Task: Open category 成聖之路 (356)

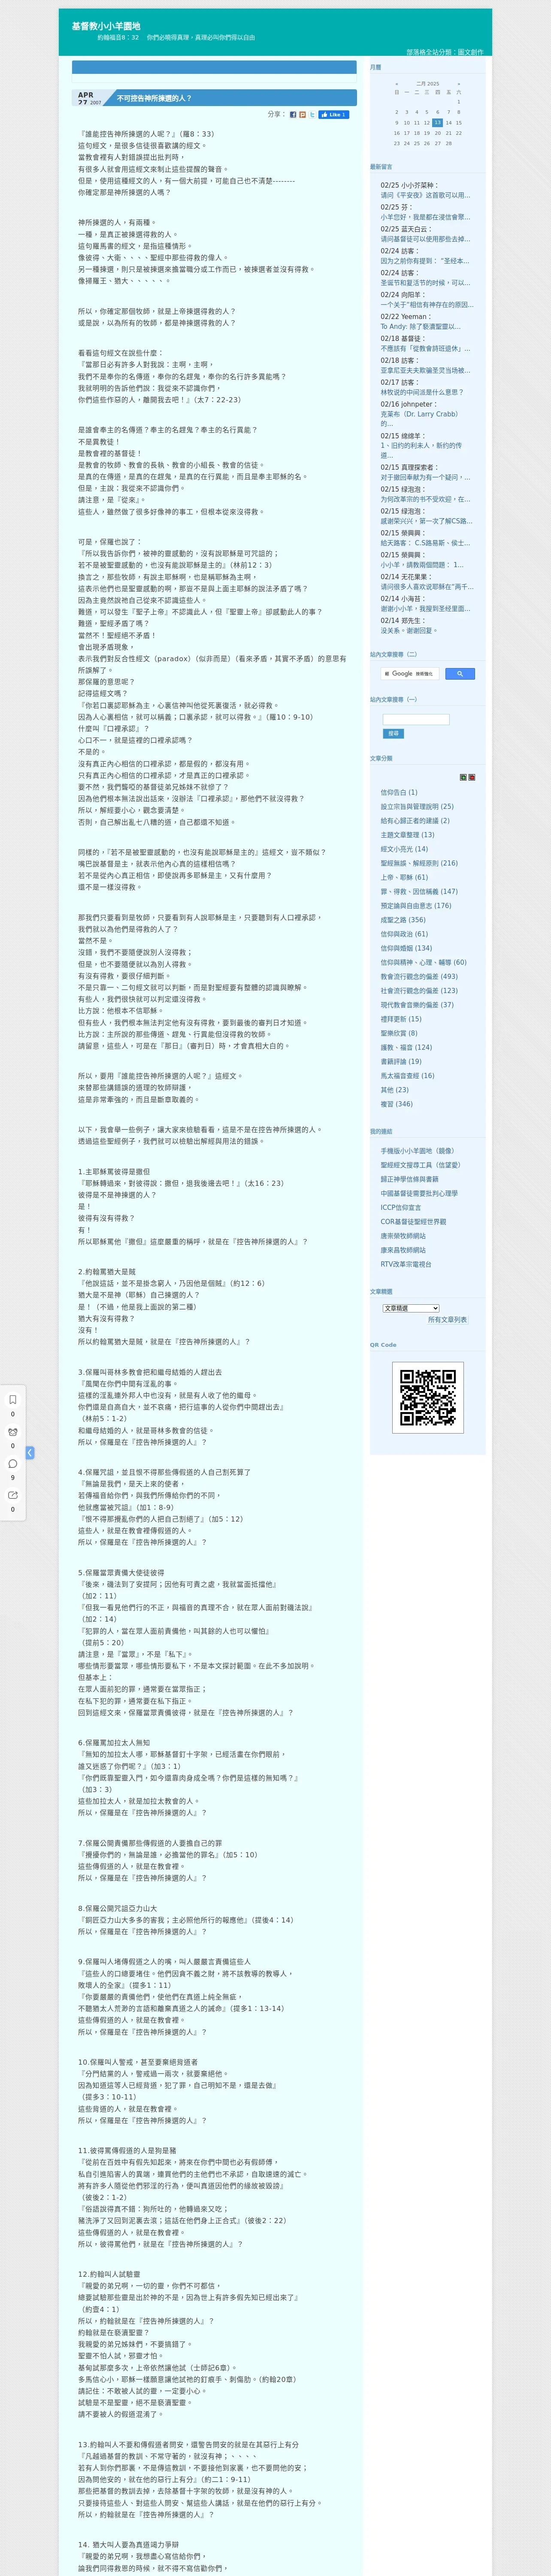Action: (403, 920)
